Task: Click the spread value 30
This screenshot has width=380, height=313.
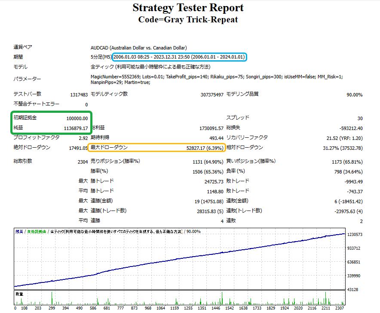Action: coord(360,118)
